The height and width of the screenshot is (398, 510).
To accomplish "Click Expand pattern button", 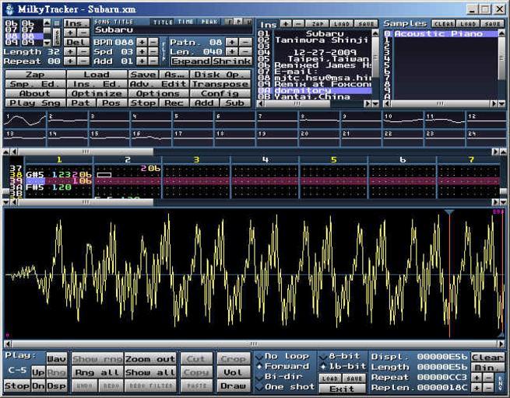I will click(190, 61).
